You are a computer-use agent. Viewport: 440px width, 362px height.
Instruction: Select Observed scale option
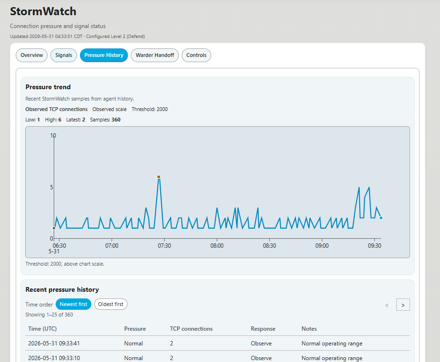coord(109,109)
